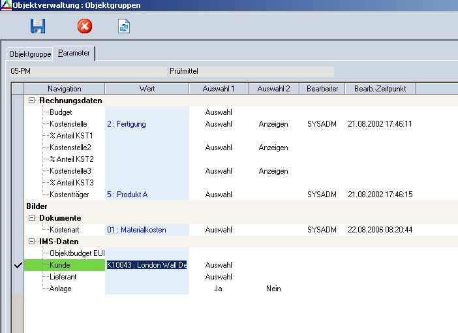Screen dimensions: 458x333
Task: Click the Refresh document icon
Action: click(x=123, y=26)
